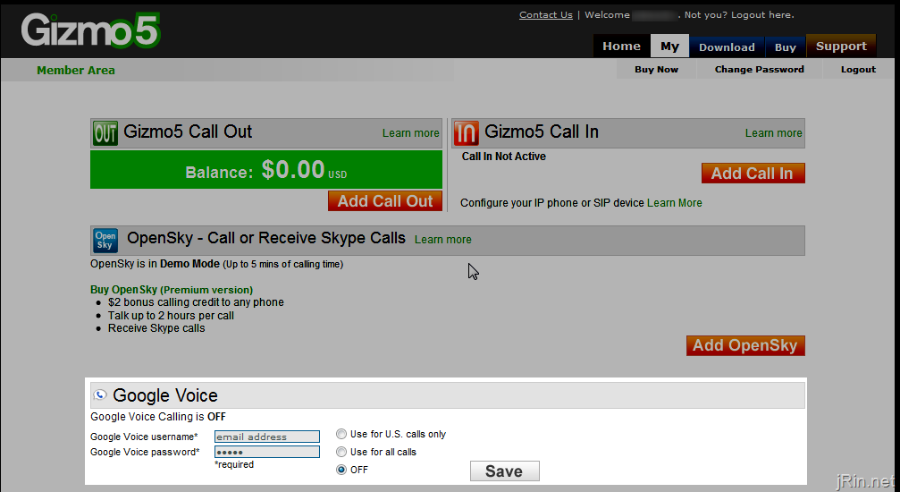900x492 pixels.
Task: Click the $0.00 balance display
Action: point(293,170)
